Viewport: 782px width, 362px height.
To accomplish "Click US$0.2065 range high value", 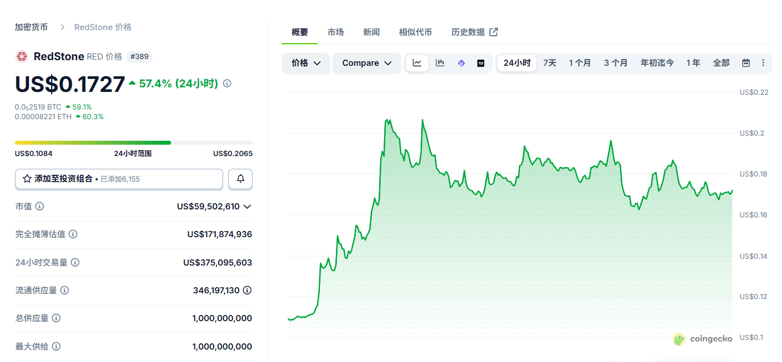I will pos(233,154).
